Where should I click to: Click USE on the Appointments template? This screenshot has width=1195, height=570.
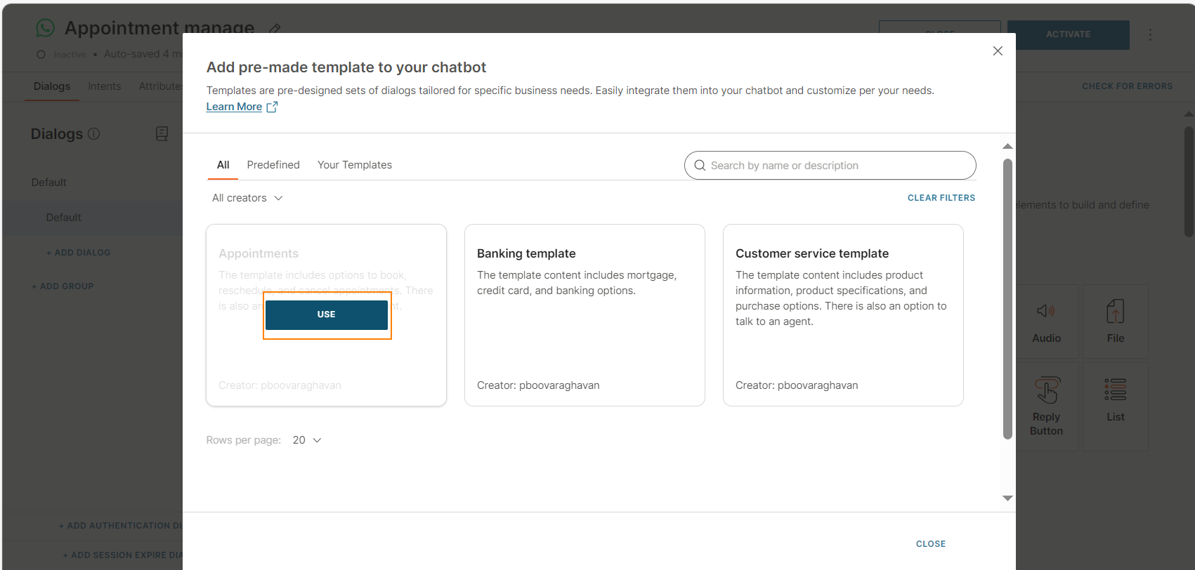pyautogui.click(x=326, y=314)
